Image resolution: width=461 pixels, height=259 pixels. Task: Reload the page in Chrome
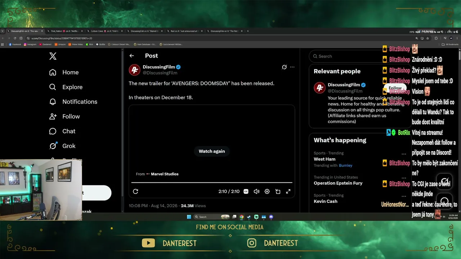click(15, 38)
